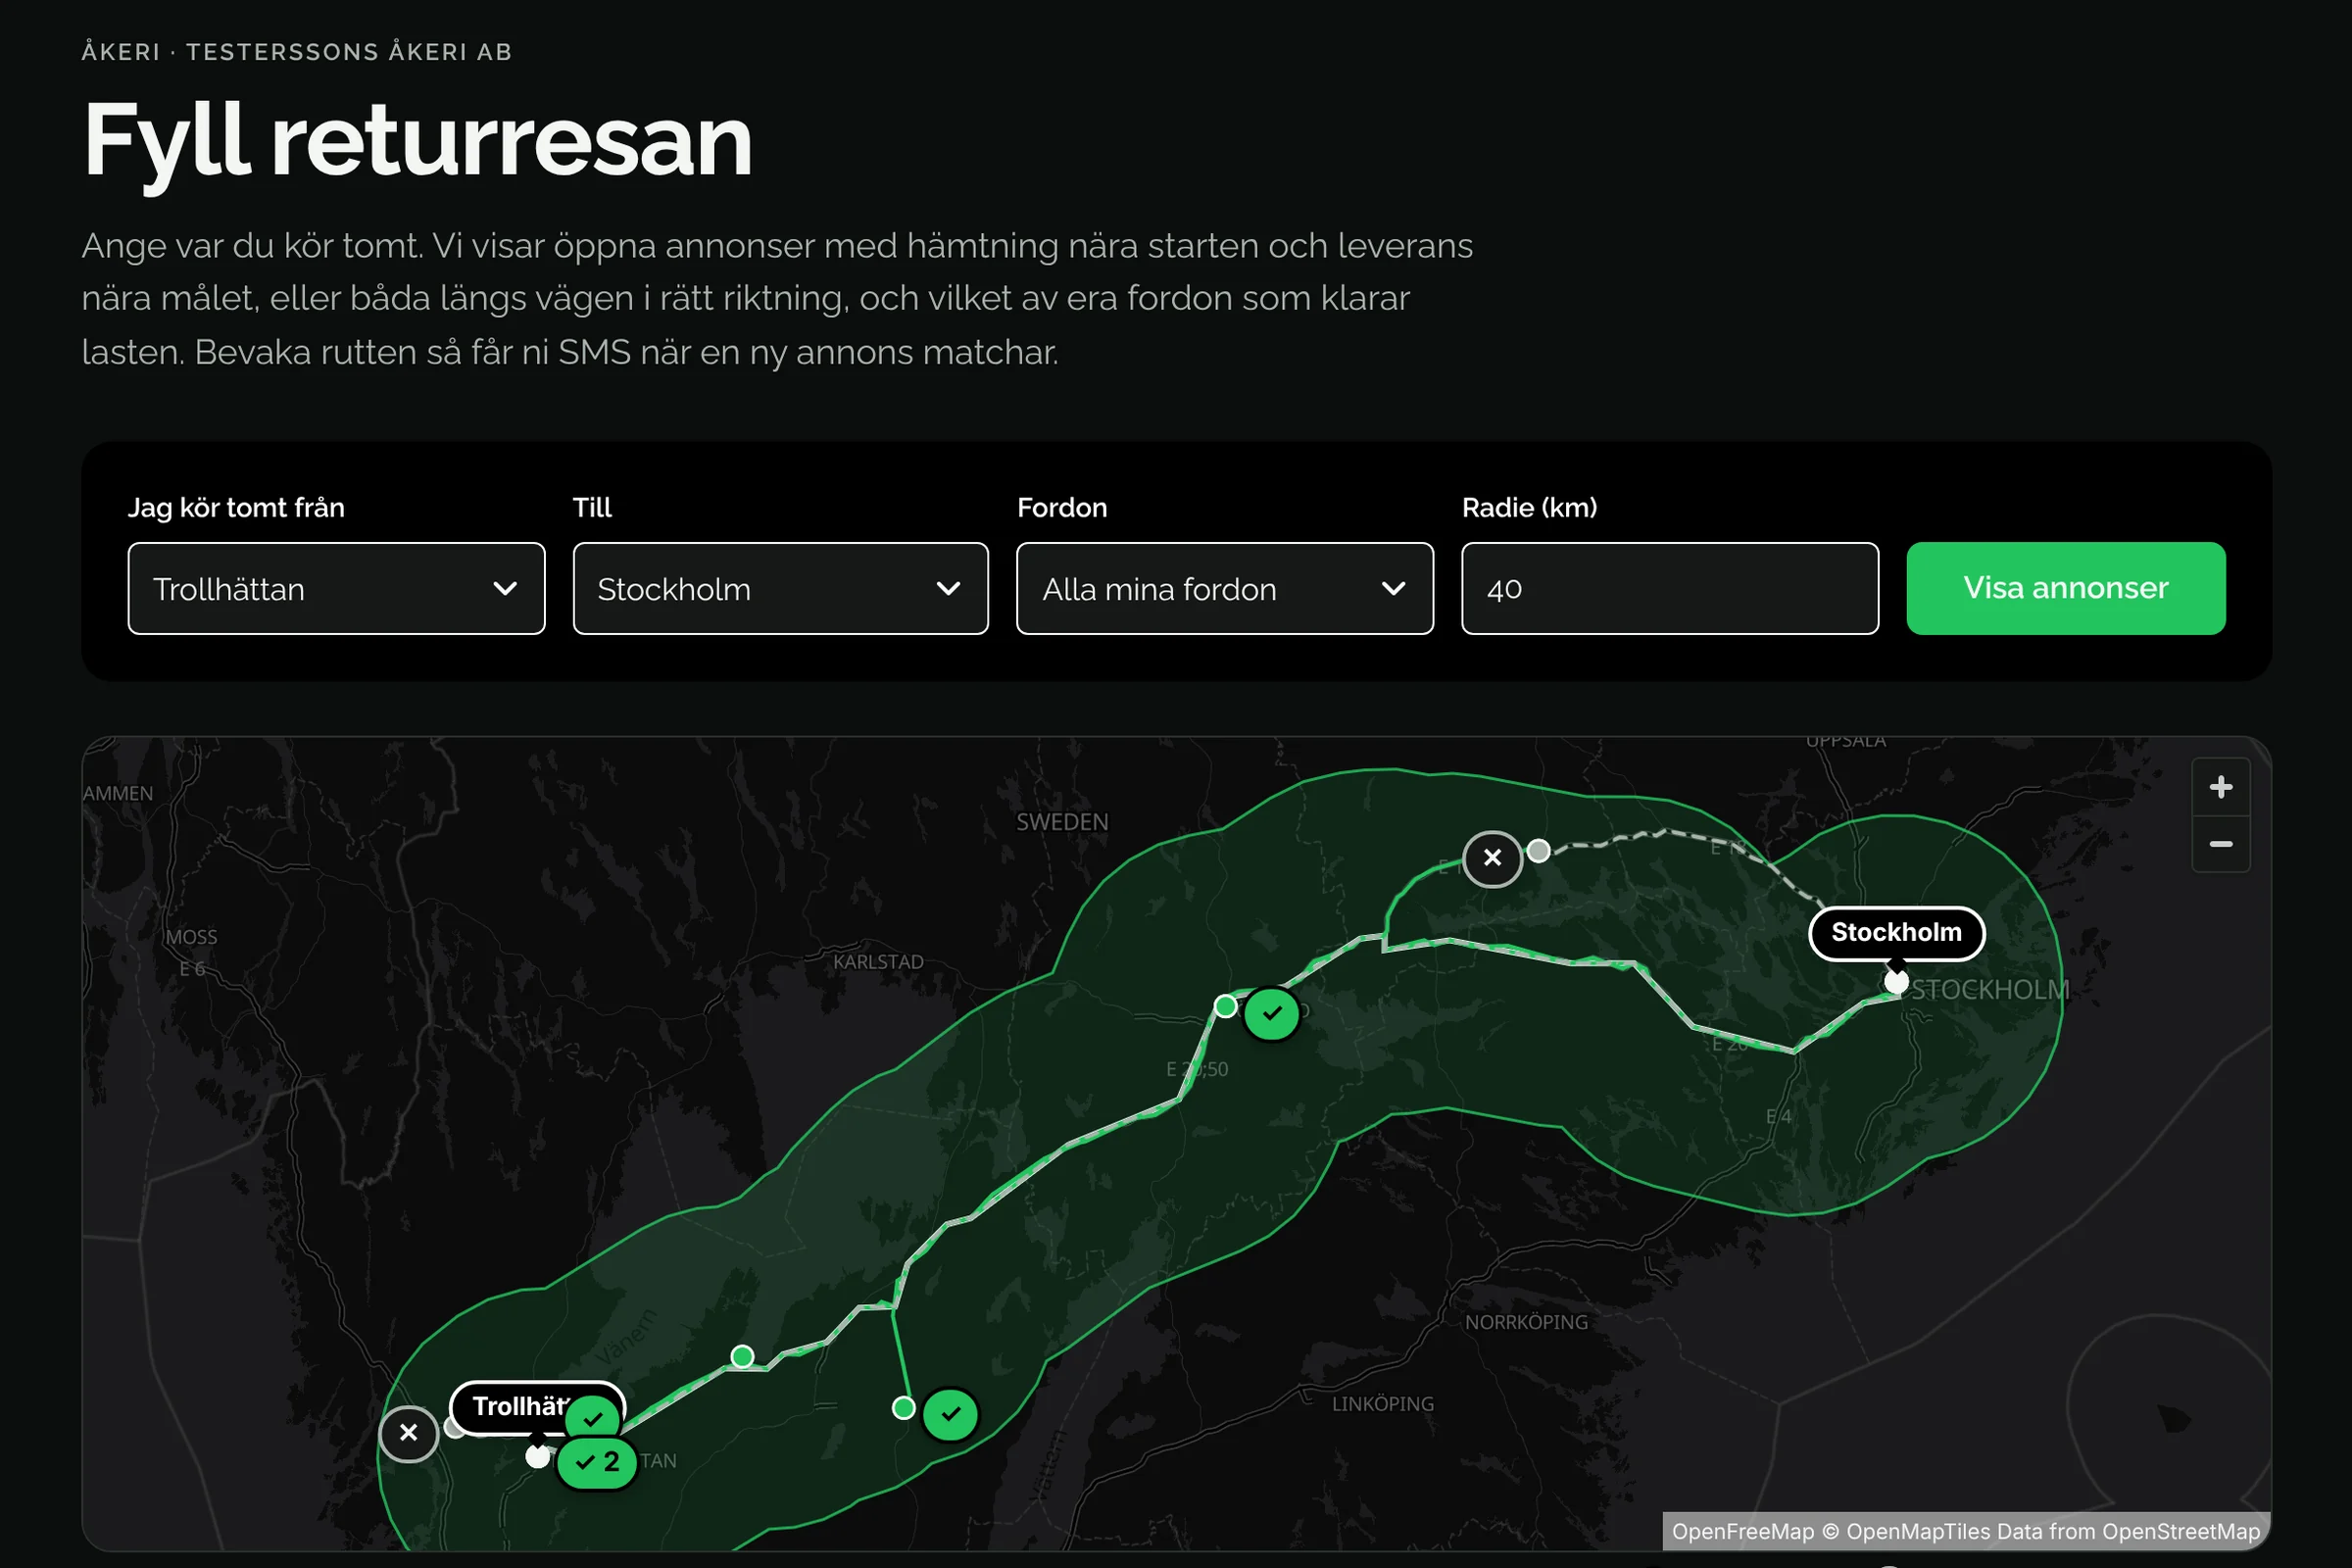2352x1568 pixels.
Task: Click the green dot left of the Vättern check marker
Action: pos(903,1408)
